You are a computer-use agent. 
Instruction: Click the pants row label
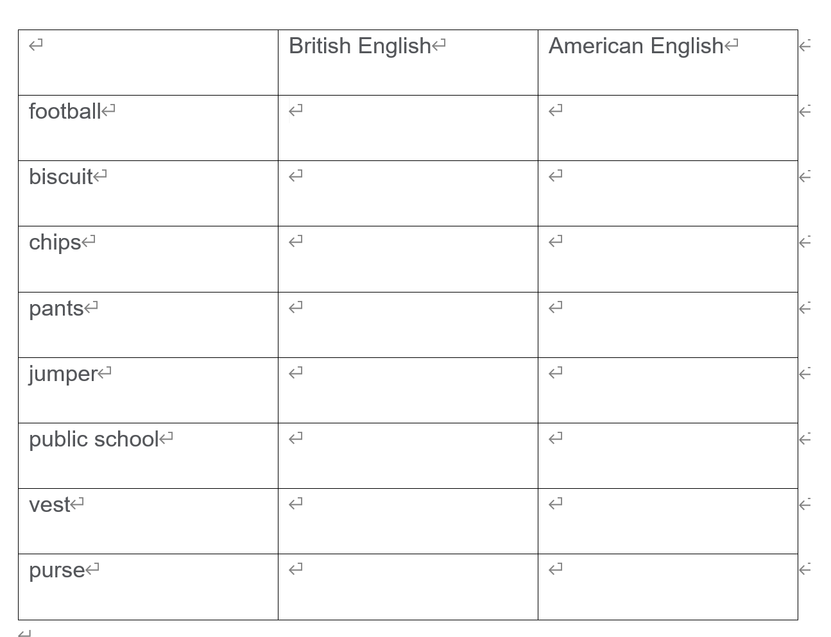[148, 325]
